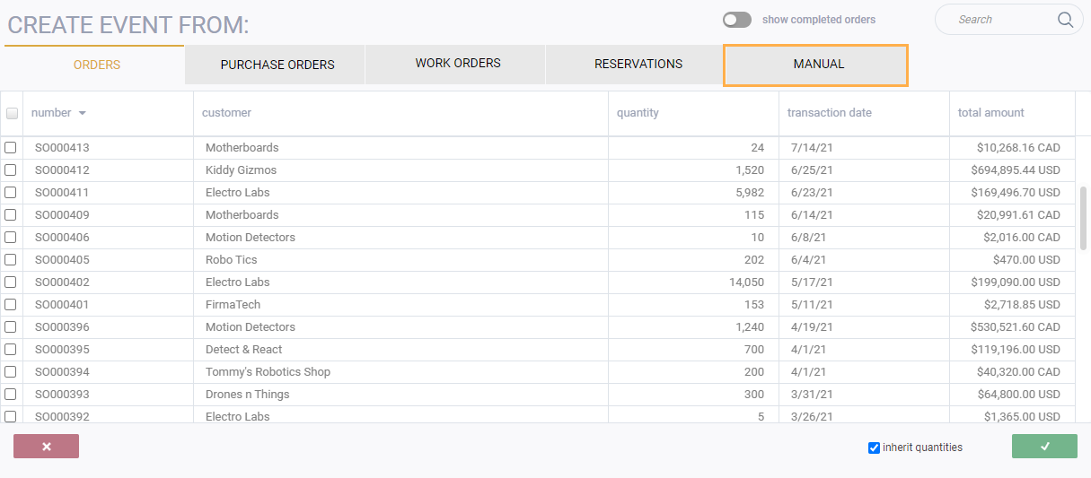Uncheck the inherit quantities checkbox
This screenshot has height=478, width=1091.
874,448
